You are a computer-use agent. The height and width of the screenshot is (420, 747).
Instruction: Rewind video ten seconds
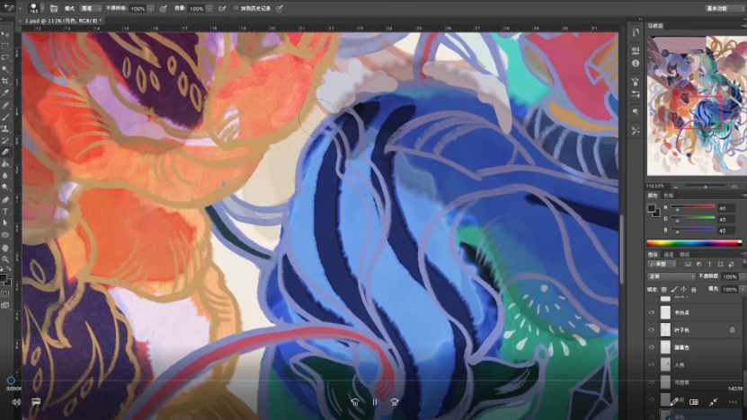pos(355,402)
